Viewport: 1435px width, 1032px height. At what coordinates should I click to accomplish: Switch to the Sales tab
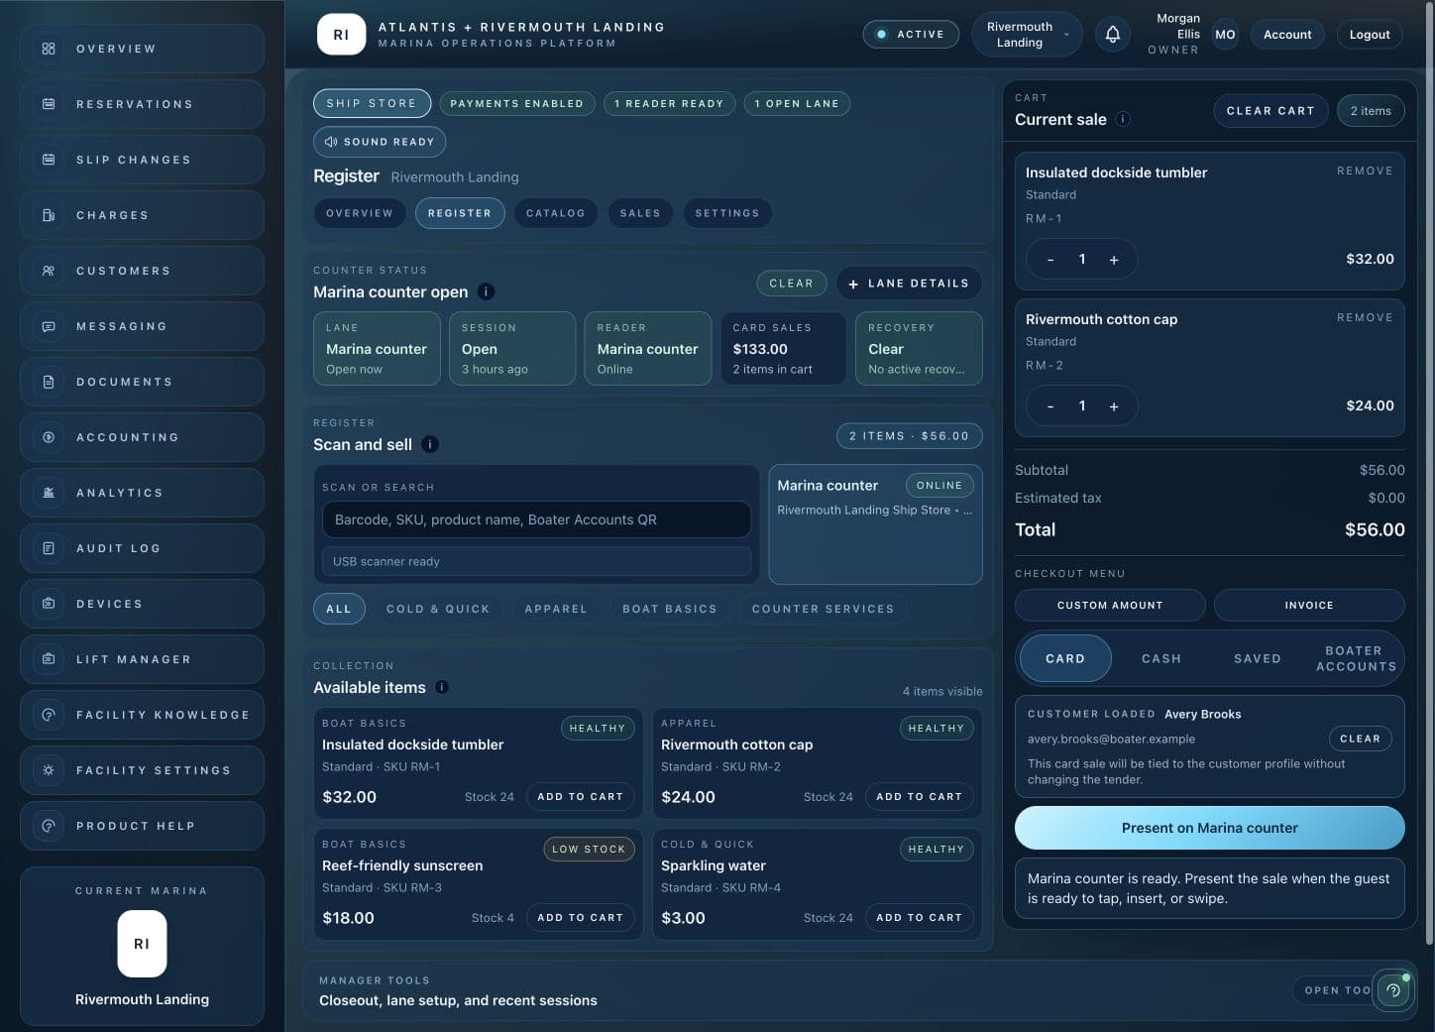coord(640,213)
